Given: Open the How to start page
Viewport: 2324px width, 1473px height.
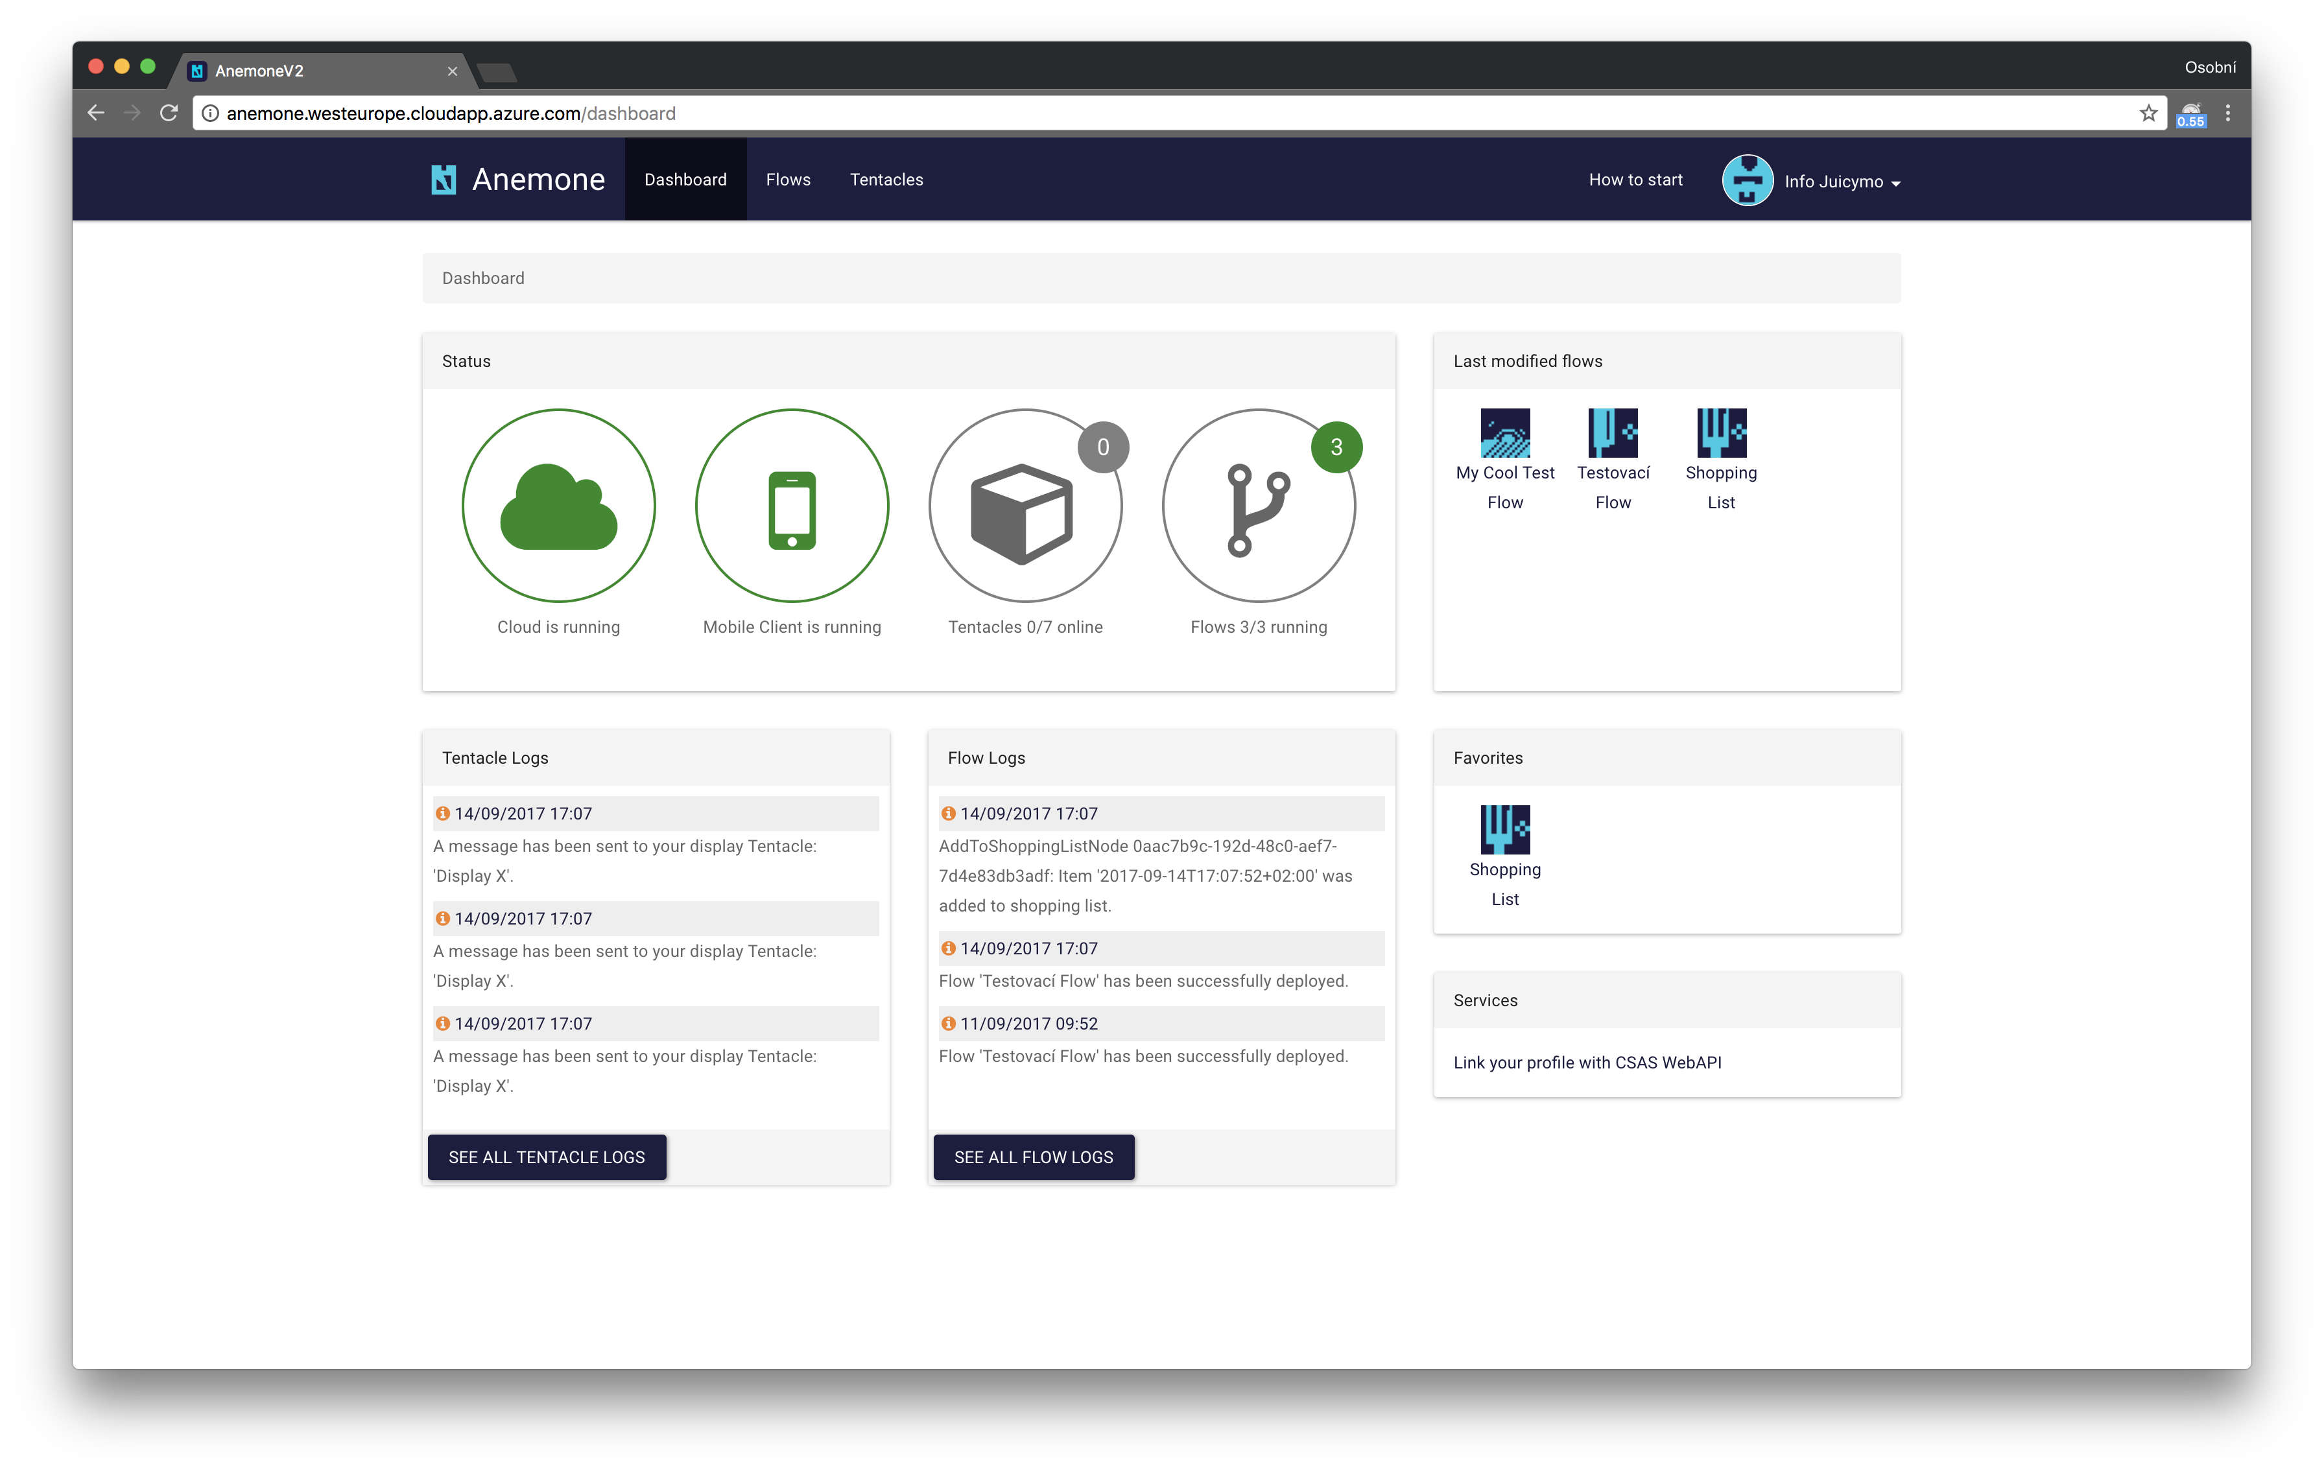Looking at the screenshot, I should coord(1635,180).
